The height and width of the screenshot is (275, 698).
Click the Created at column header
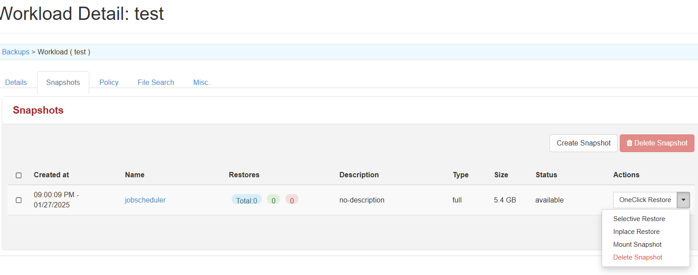[51, 175]
